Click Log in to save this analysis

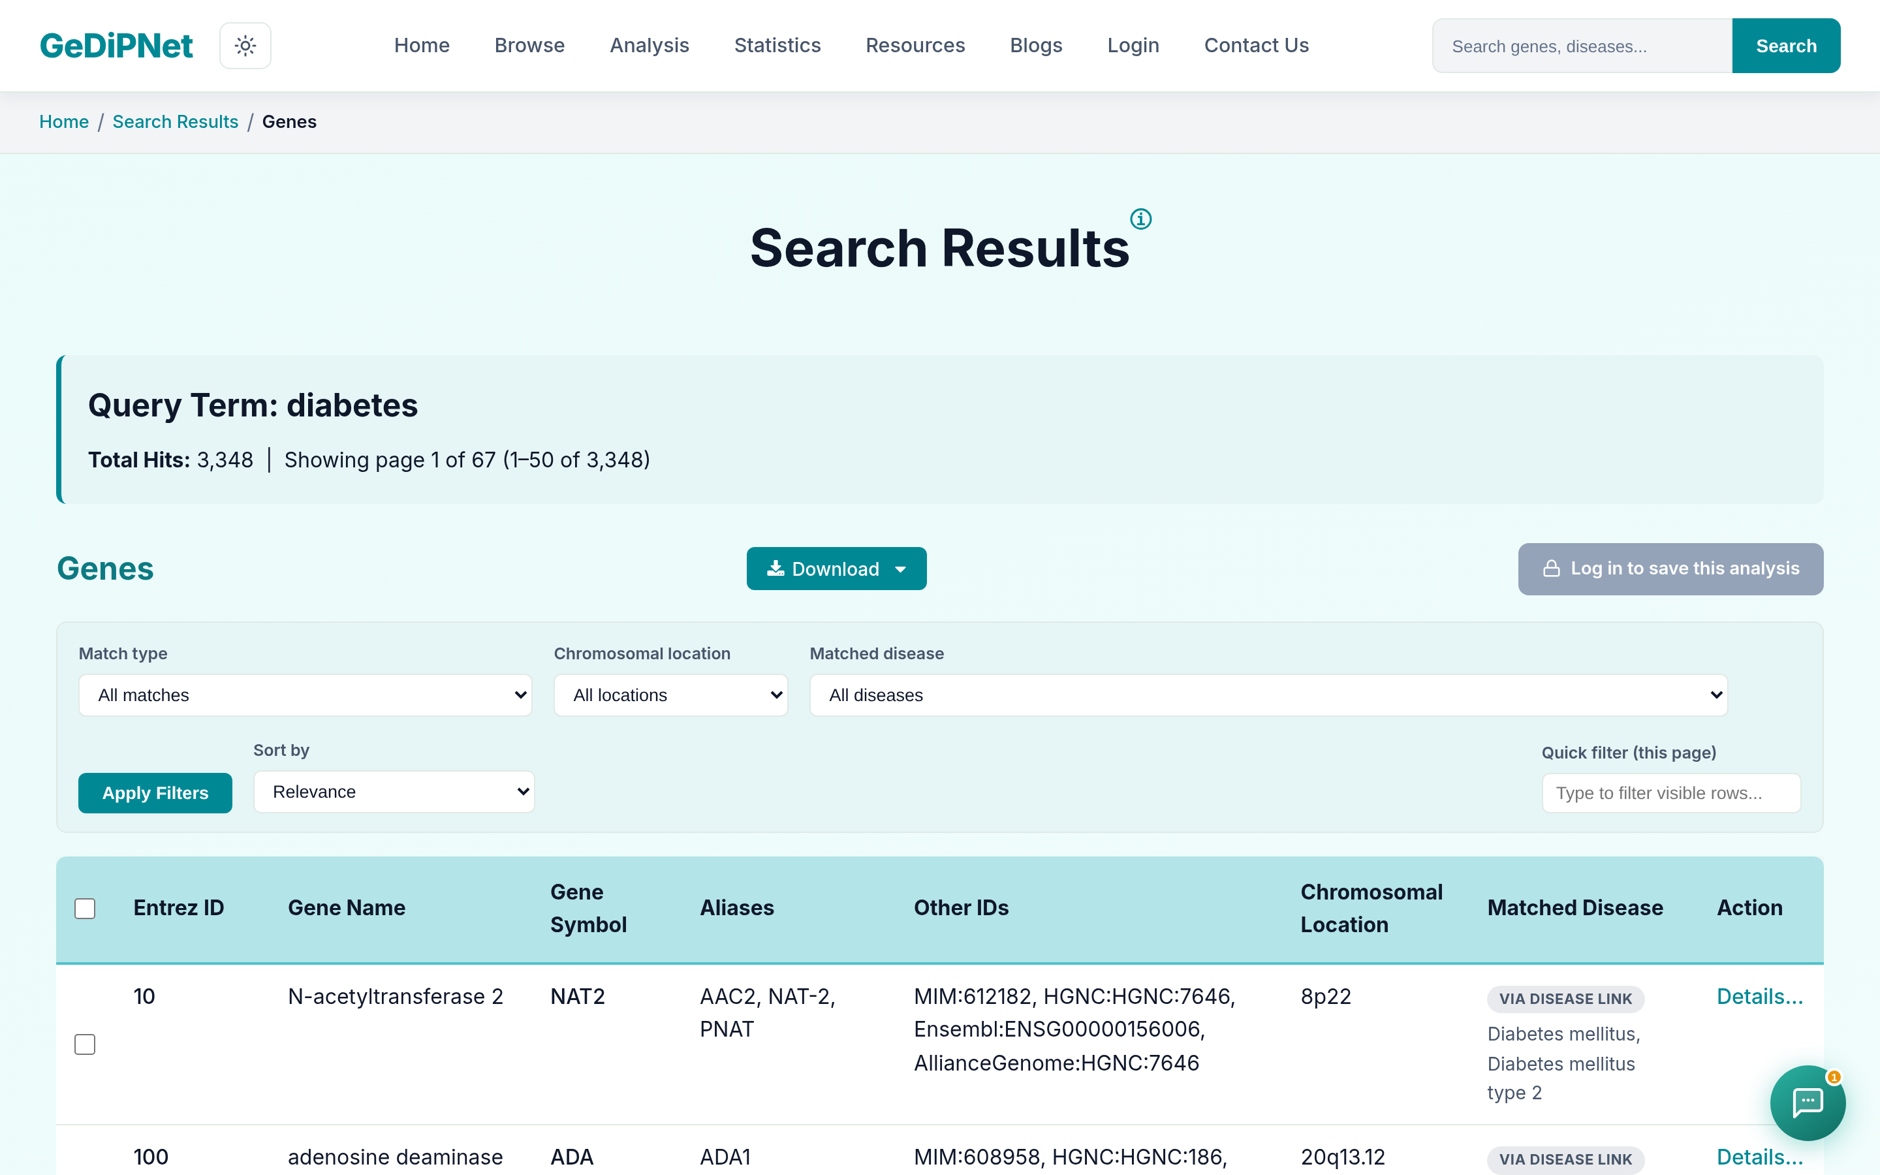(x=1670, y=569)
